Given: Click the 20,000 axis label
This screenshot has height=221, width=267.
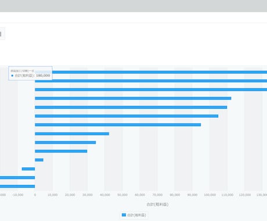Looking at the screenshot, I should 70,195.
